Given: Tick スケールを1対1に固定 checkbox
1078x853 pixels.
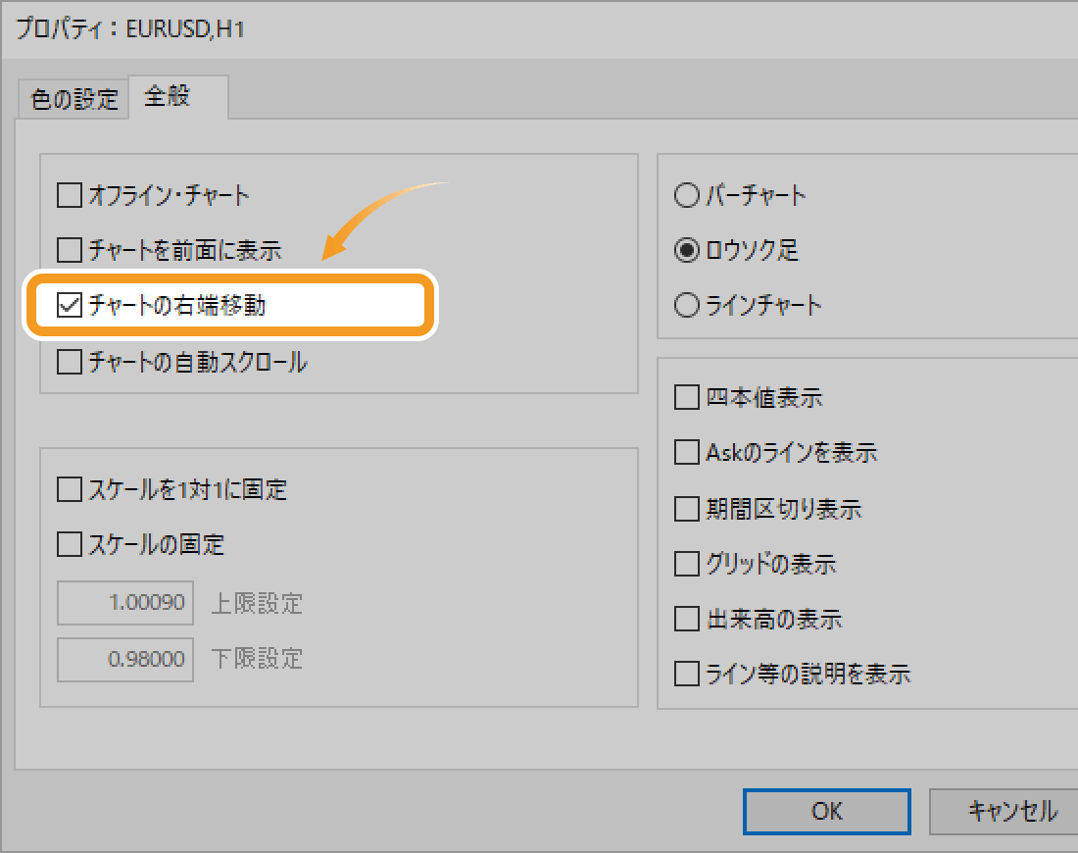Looking at the screenshot, I should click(x=70, y=489).
